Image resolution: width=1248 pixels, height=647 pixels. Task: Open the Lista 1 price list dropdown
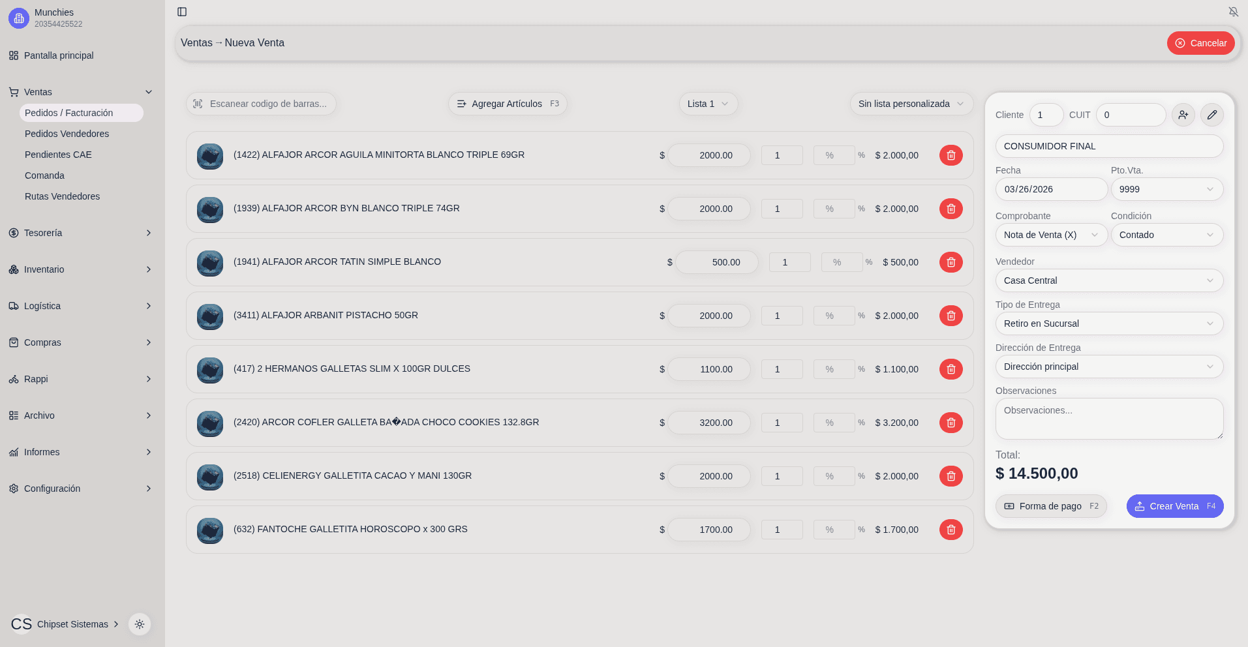(708, 104)
